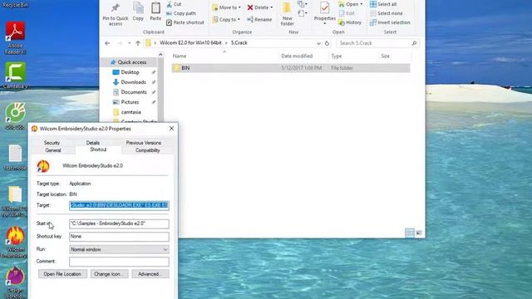532x299 pixels.
Task: Open recent locations dropdown arrow
Action: 130,43
